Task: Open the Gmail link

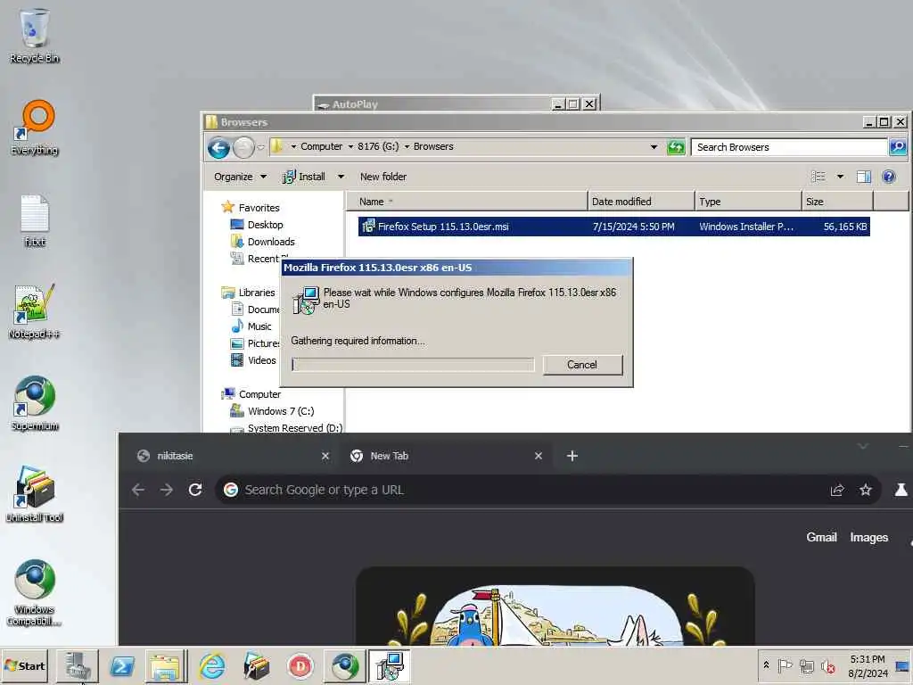Action: click(x=821, y=537)
